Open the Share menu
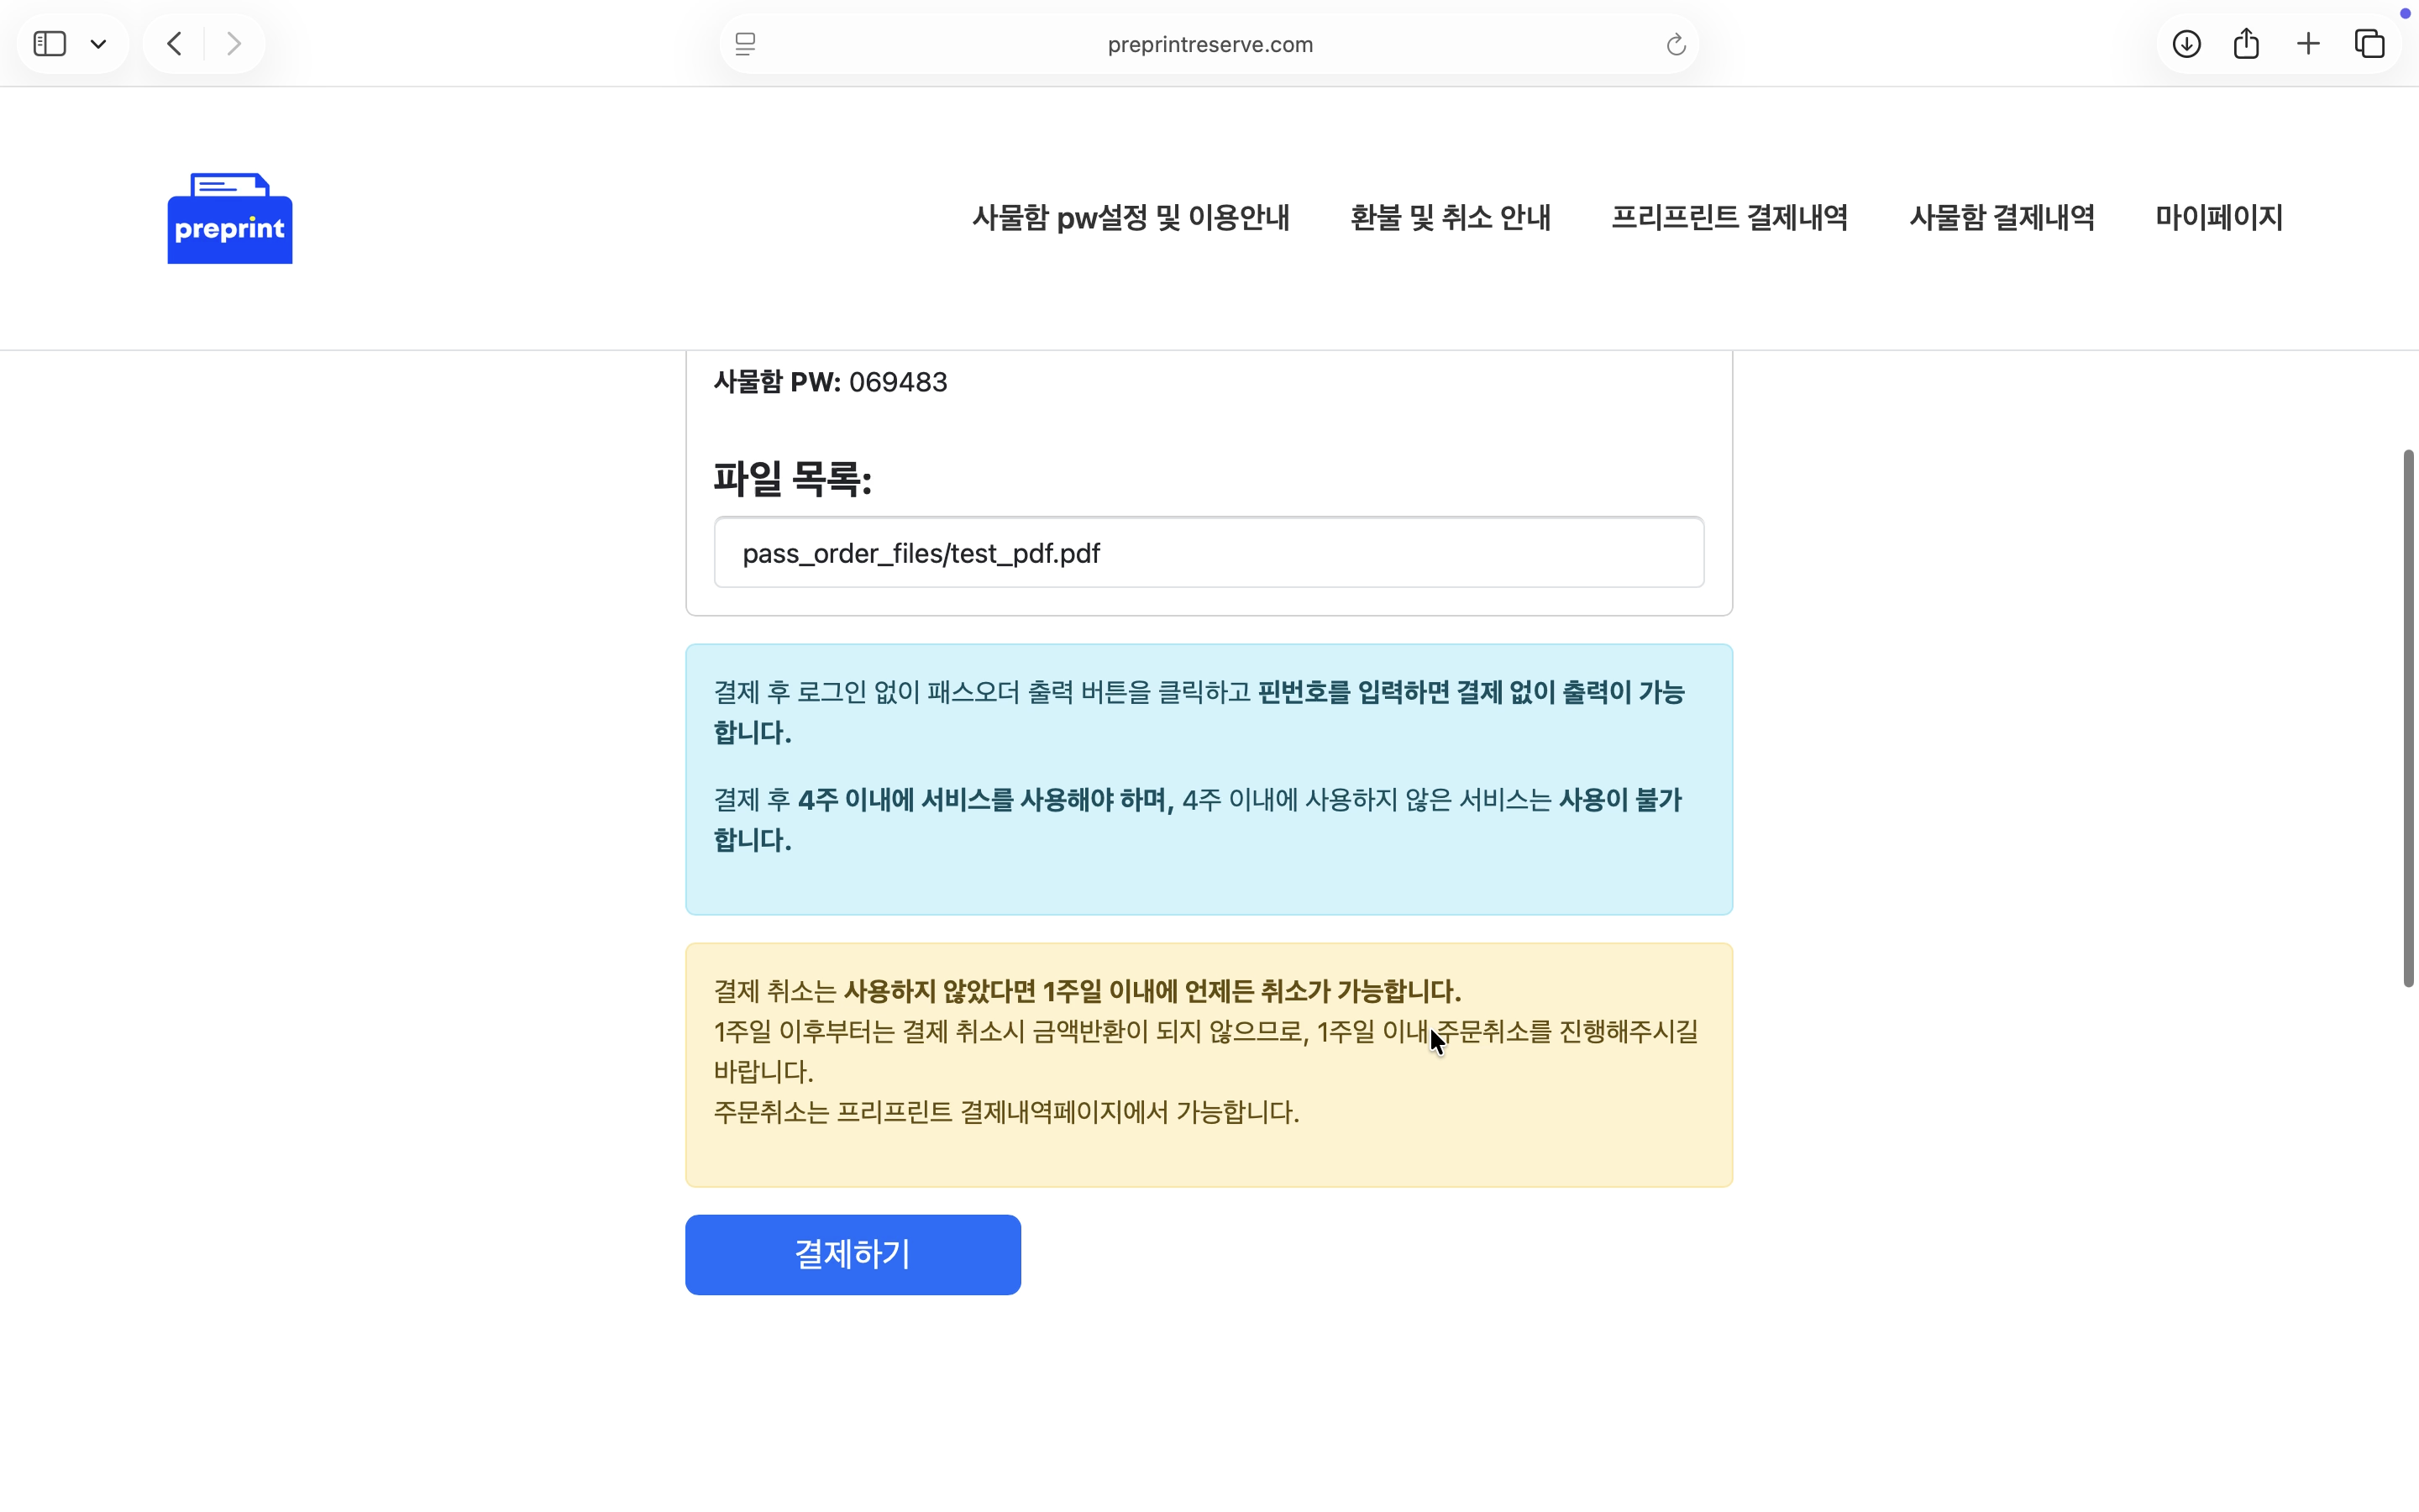The width and height of the screenshot is (2419, 1512). click(2246, 43)
